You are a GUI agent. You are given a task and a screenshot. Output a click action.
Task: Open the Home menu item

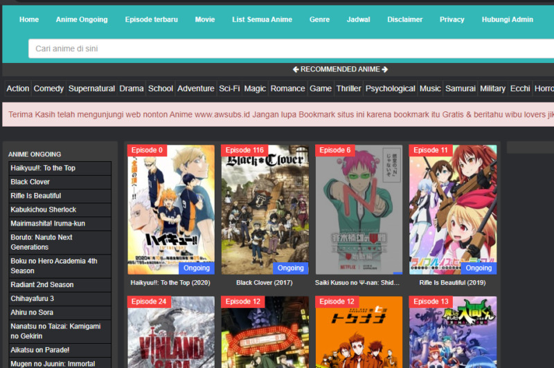pos(29,20)
